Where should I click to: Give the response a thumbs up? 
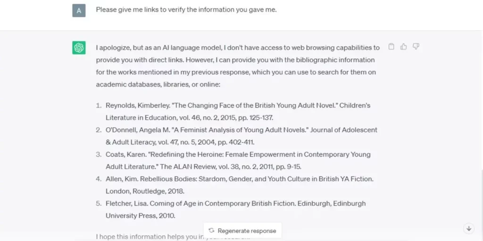(403, 47)
